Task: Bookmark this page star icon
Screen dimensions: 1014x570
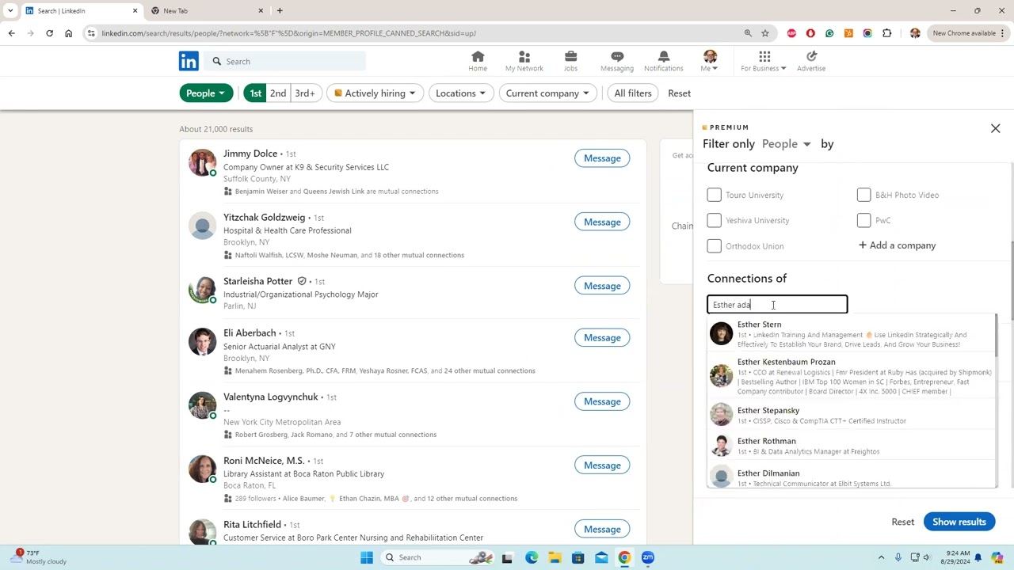Action: (765, 33)
